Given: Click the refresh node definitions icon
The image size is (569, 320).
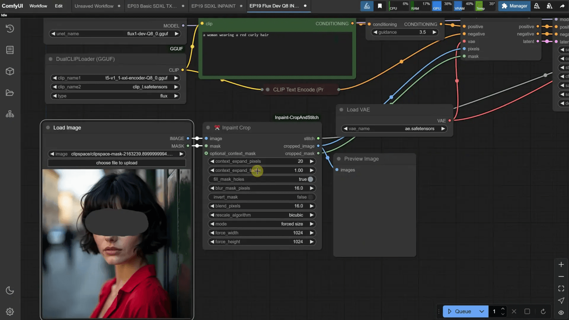Looking at the screenshot, I should click(543, 311).
